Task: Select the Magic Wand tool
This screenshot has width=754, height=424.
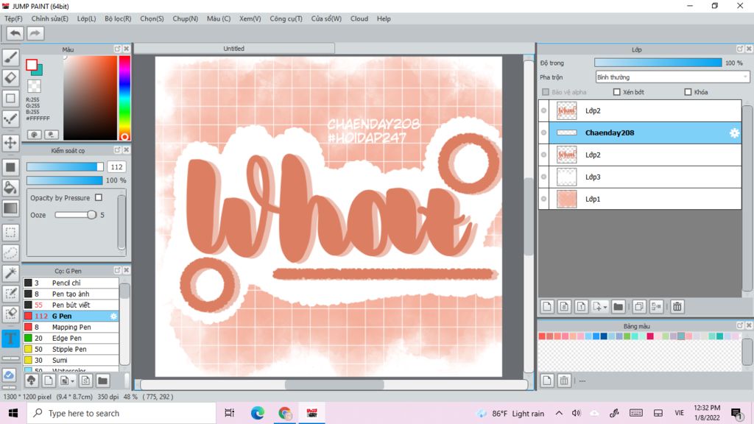Action: 10,273
